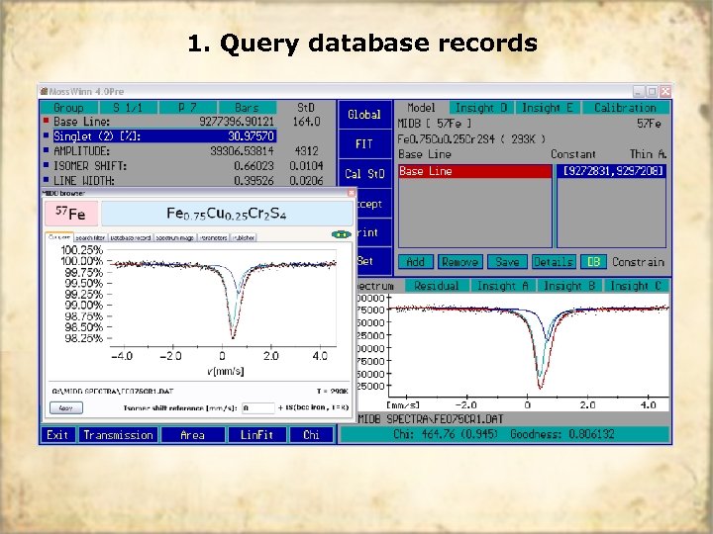Viewport: 713px width, 534px height.
Task: Open the Calibration tab
Action: click(625, 108)
